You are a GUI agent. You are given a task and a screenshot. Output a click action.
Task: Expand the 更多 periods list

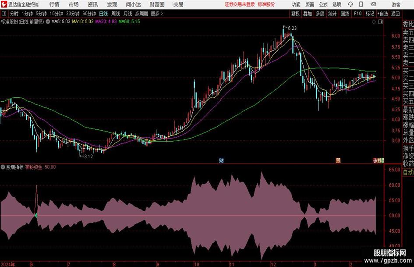coord(157,14)
